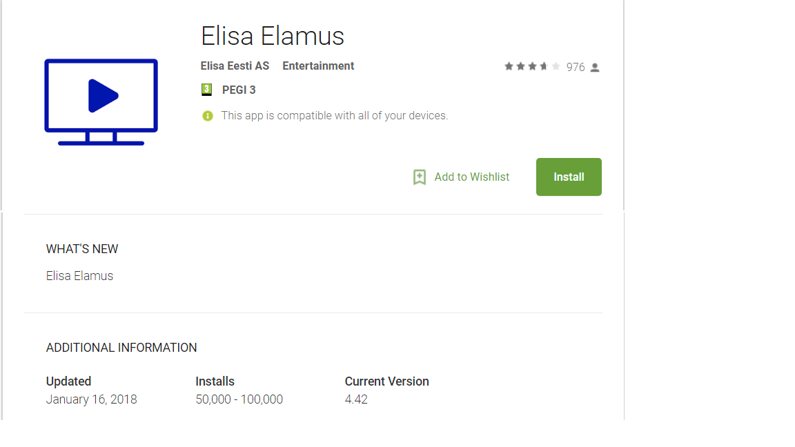This screenshot has height=447, width=795.
Task: Click the green compatibility info icon
Action: (x=207, y=116)
